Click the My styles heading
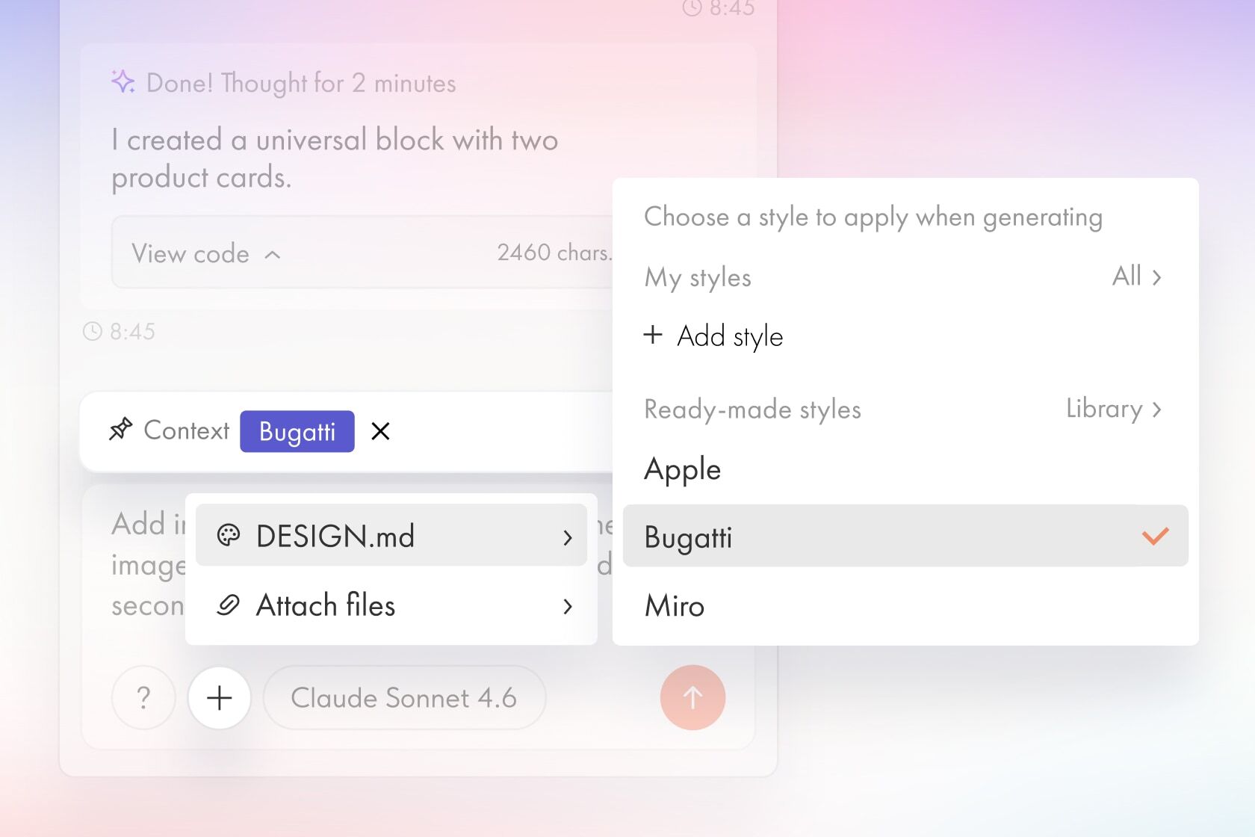Viewport: 1255px width, 837px height. click(x=698, y=277)
